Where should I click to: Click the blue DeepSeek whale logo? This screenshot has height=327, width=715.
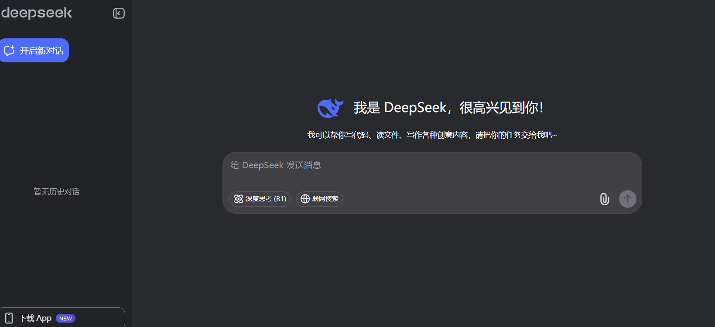(x=330, y=108)
